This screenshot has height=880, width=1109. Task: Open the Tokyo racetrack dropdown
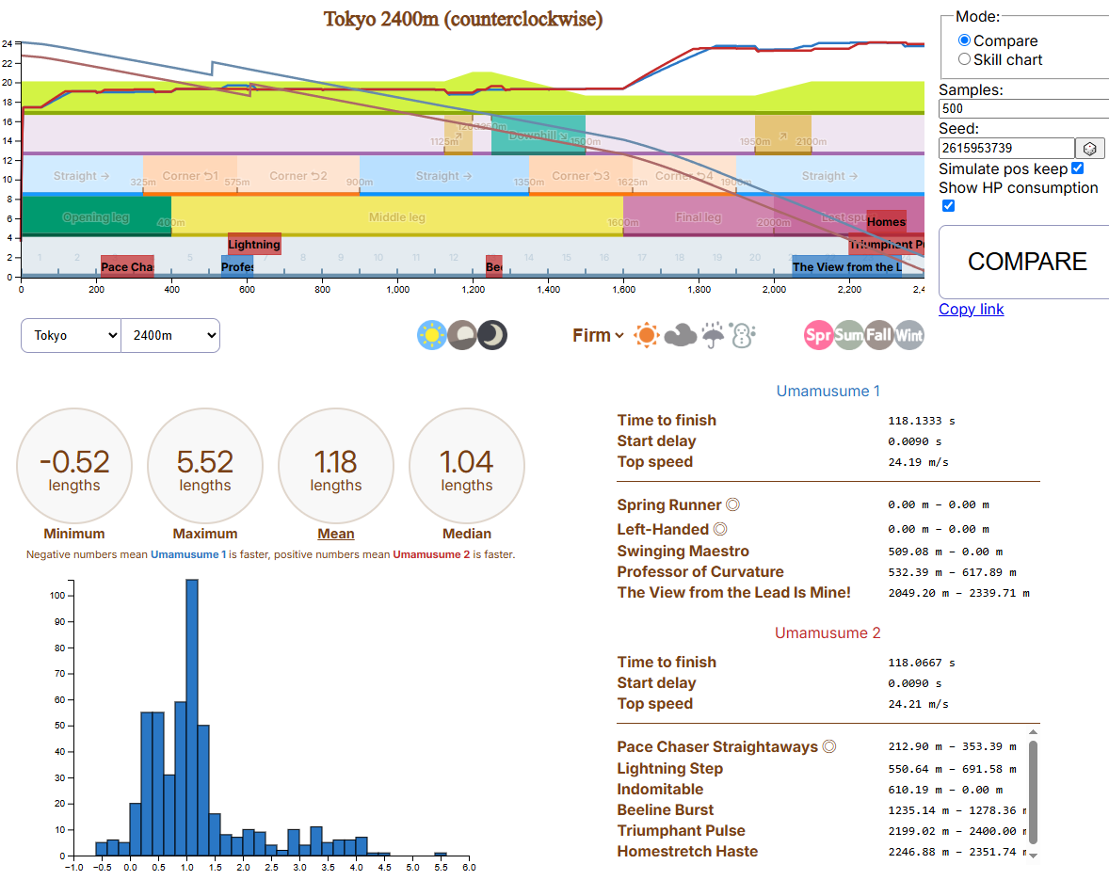click(72, 335)
